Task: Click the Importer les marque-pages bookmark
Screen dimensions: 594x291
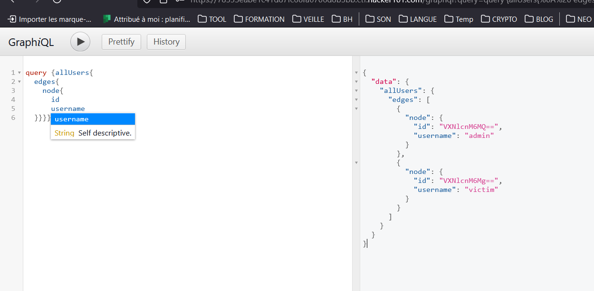Action: (50, 19)
